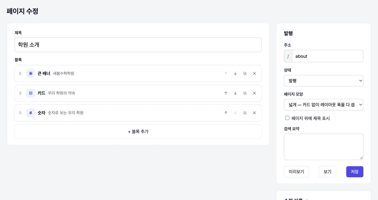The height and width of the screenshot is (200, 378).
Task: Click the 제목 field containing 학원 소개
Action: click(x=138, y=45)
